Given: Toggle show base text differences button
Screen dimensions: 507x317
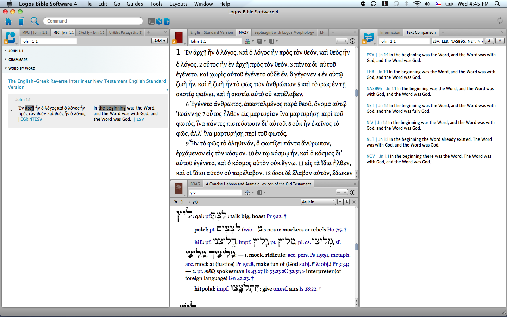Looking at the screenshot, I should [x=489, y=41].
